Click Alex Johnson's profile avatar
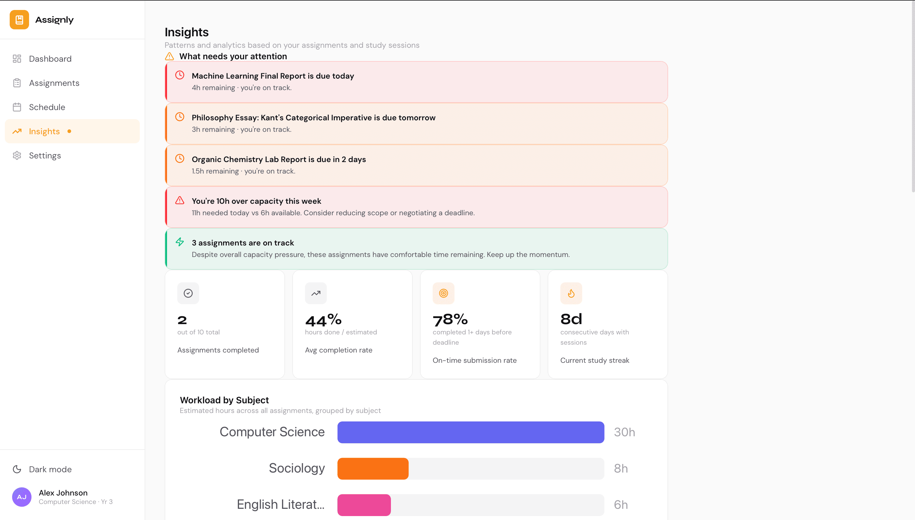 [21, 497]
